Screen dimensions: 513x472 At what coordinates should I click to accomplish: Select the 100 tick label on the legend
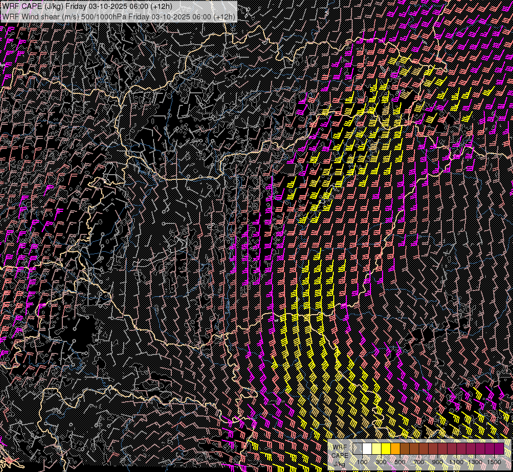pos(363,462)
